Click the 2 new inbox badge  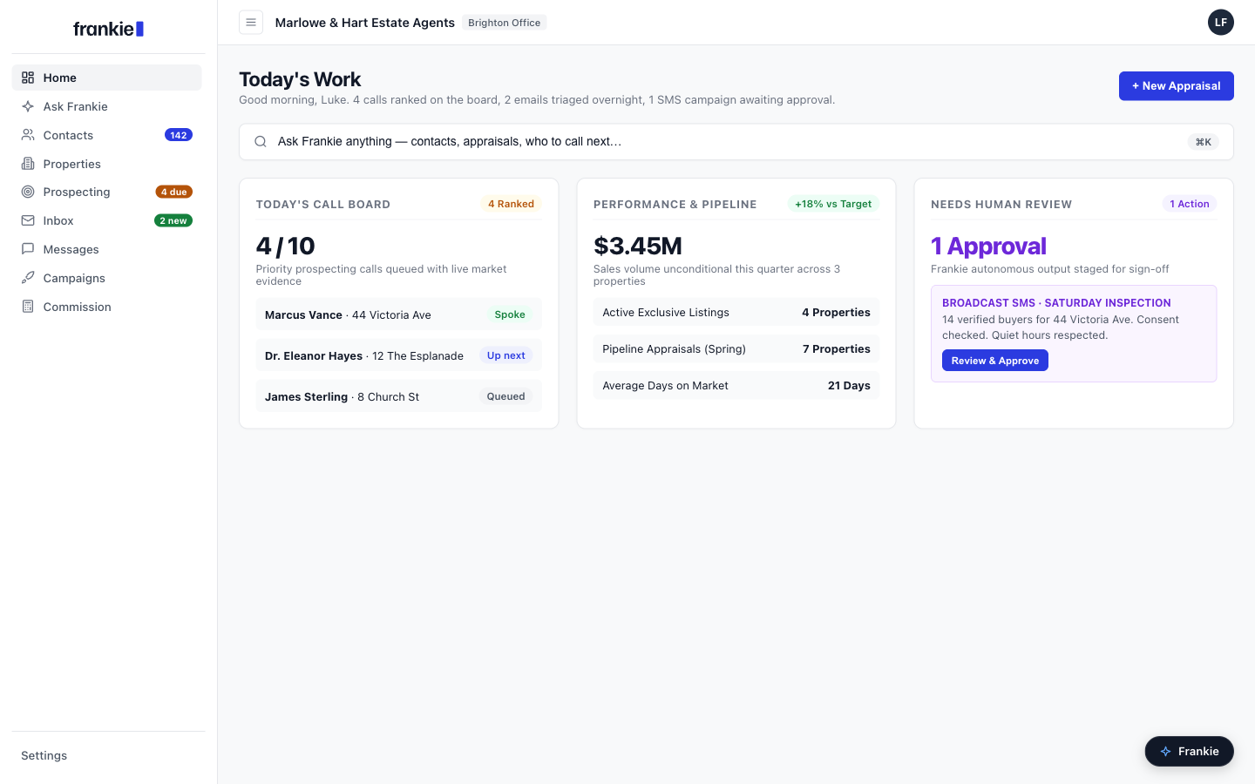(173, 220)
